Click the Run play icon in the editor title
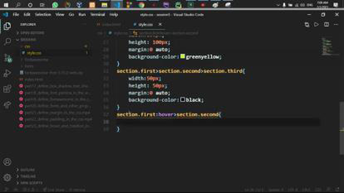The image size is (344, 193). tap(317, 25)
